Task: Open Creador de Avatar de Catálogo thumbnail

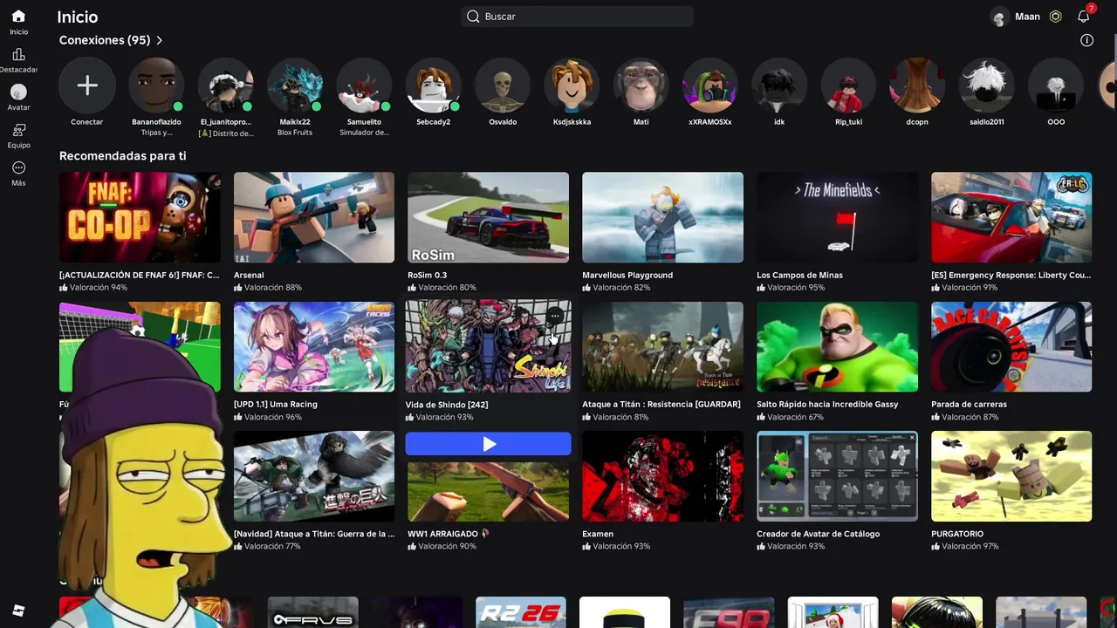Action: click(838, 476)
